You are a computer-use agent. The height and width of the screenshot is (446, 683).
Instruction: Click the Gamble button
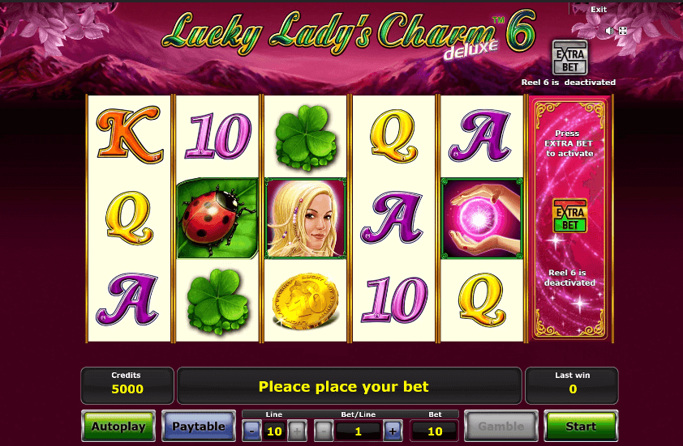point(501,426)
